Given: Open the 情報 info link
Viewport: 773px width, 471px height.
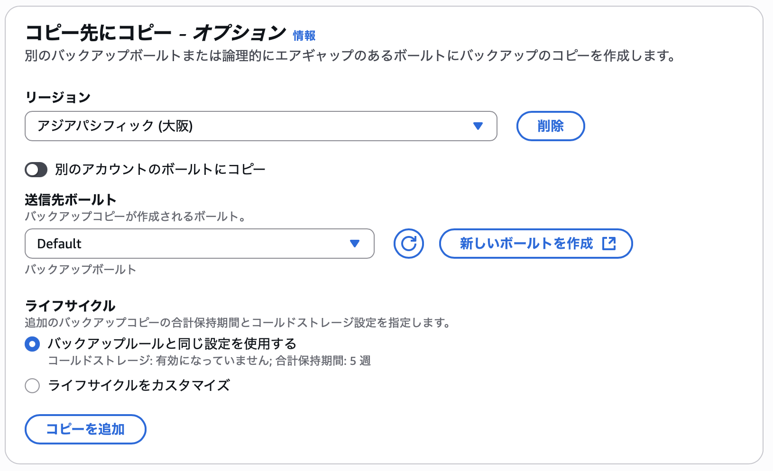Looking at the screenshot, I should pyautogui.click(x=304, y=36).
